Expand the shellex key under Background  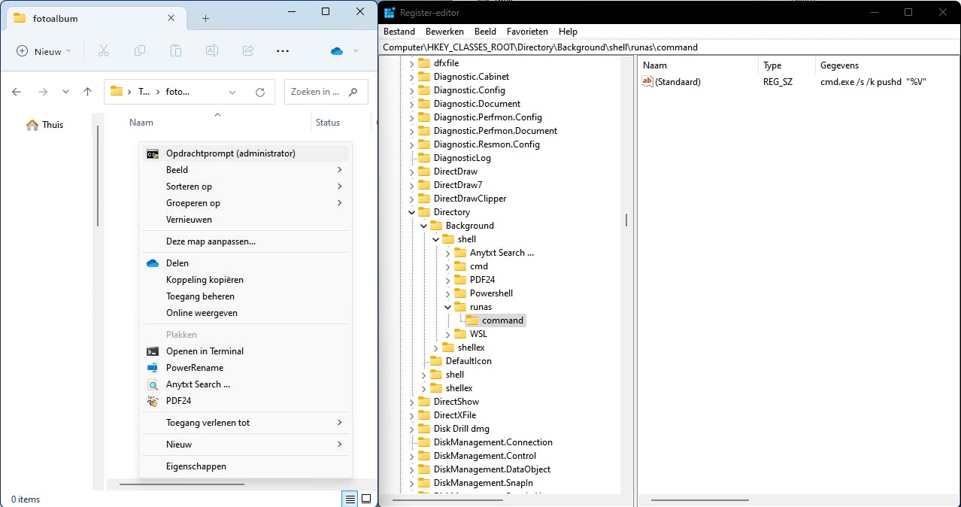435,348
